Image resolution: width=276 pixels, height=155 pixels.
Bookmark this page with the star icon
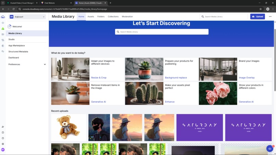[261, 9]
